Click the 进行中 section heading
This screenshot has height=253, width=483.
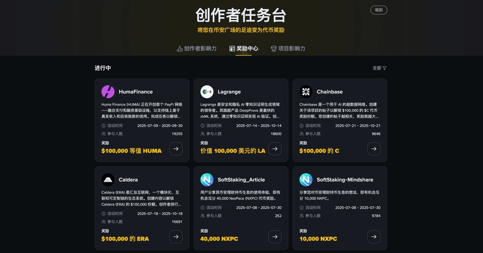(103, 68)
